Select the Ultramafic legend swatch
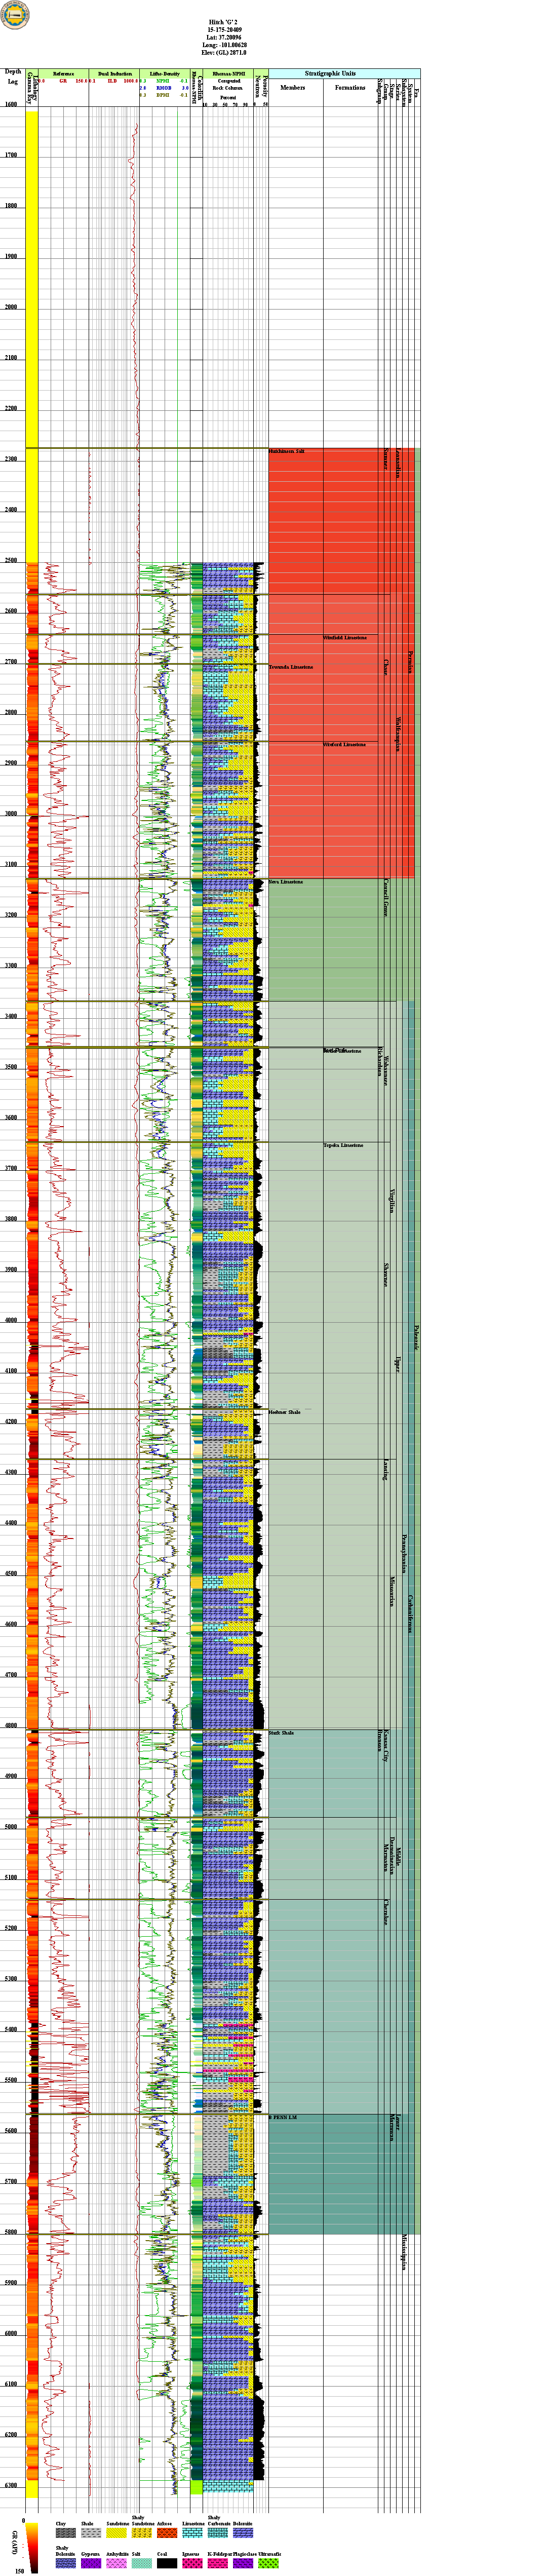The height and width of the screenshot is (2576, 547). (x=268, y=2563)
